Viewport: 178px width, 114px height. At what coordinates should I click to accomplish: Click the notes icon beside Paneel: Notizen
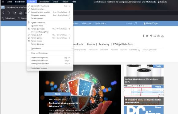pos(29,38)
